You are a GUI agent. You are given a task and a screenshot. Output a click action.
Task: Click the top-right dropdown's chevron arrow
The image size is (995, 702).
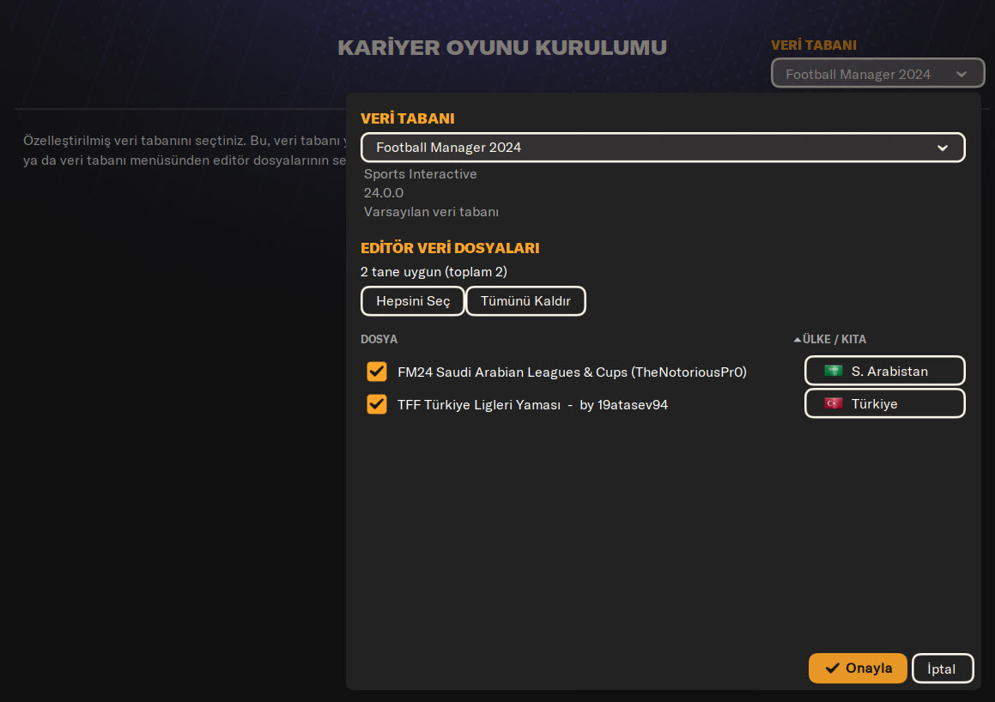[x=962, y=74]
